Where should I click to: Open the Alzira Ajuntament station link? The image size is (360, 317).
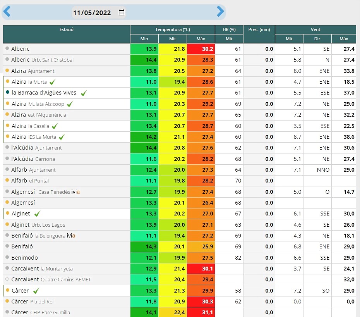33,71
